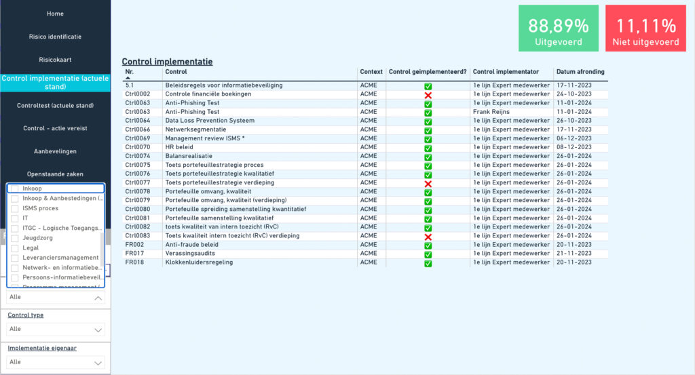Click Klokkenluidersregeling control name
Screen dimensions: 695x375
199,262
